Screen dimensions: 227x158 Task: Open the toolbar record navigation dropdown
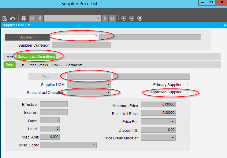(98, 18)
